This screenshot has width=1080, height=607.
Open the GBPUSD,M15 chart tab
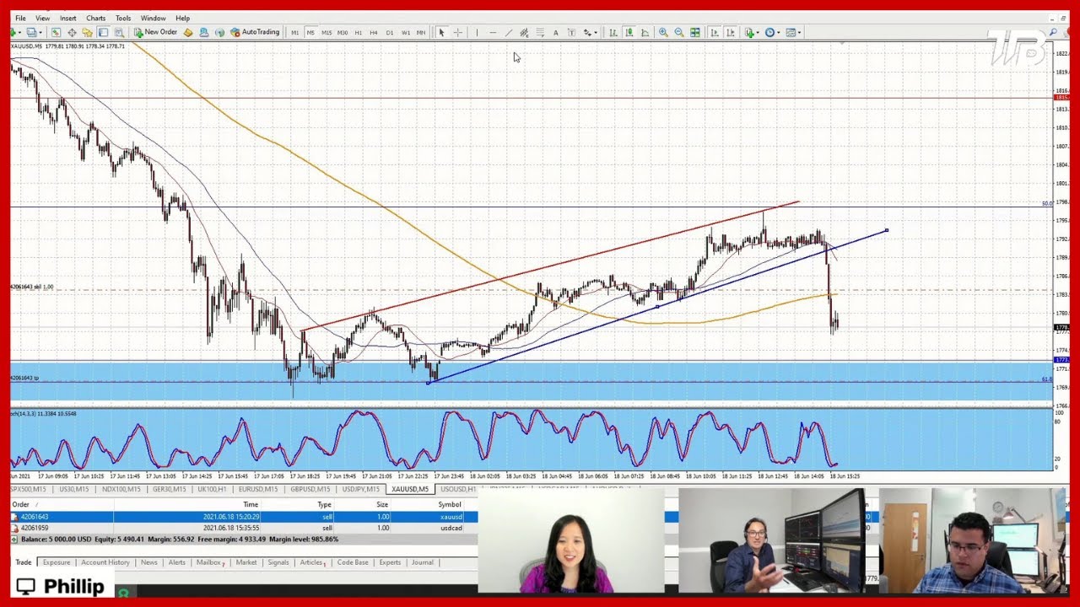[310, 489]
